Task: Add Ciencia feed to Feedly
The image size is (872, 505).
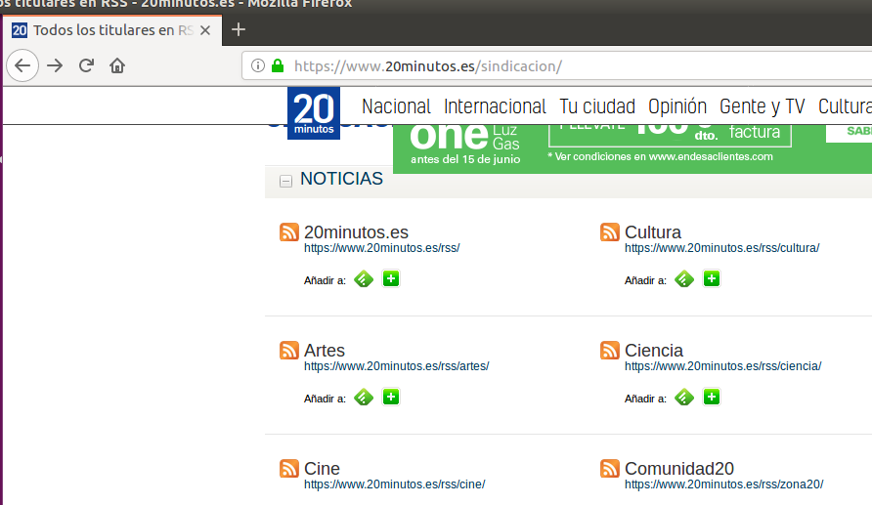Action: pyautogui.click(x=684, y=398)
